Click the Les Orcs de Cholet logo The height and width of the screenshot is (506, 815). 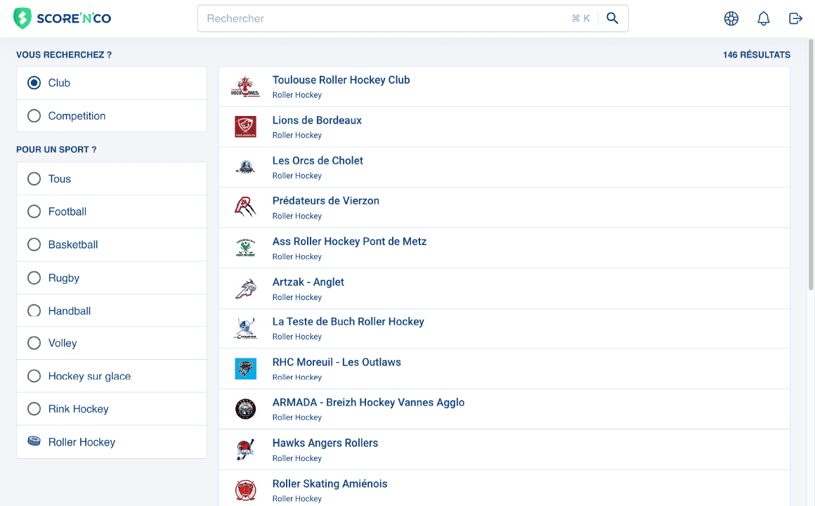(x=245, y=167)
